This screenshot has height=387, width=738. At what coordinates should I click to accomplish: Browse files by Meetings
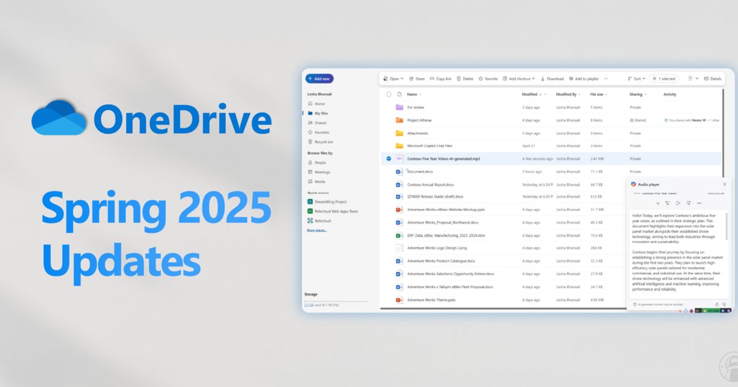pyautogui.click(x=319, y=172)
